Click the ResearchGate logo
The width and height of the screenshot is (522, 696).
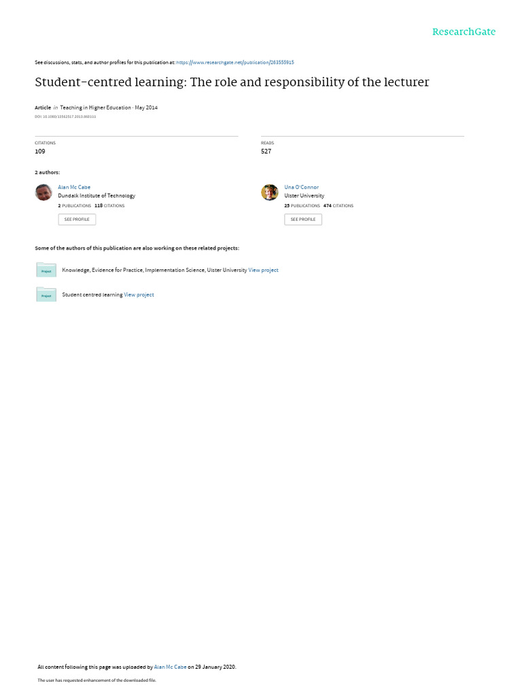pyautogui.click(x=464, y=32)
